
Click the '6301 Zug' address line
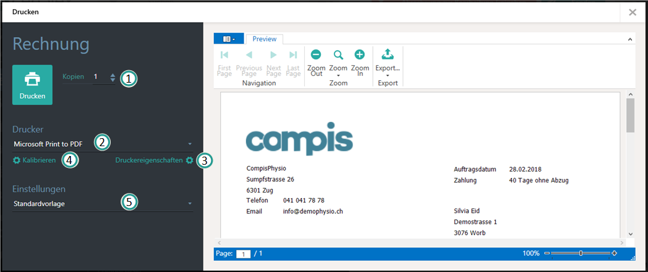pyautogui.click(x=260, y=191)
